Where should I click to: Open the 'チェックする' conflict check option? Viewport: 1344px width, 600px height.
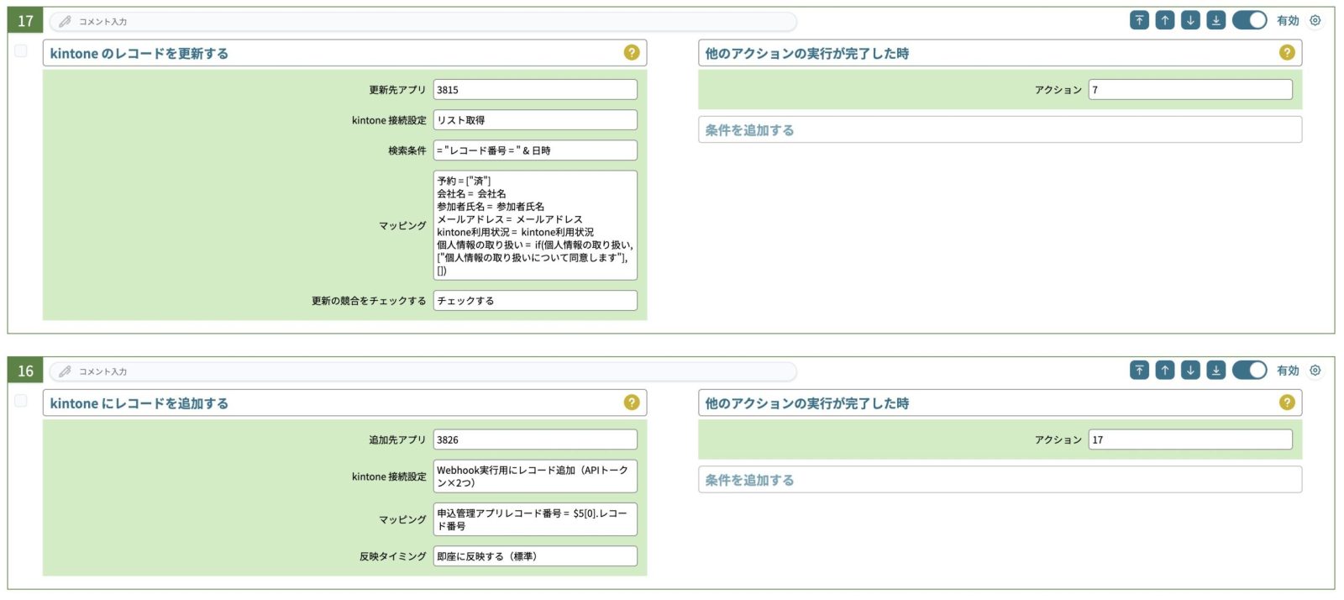(534, 301)
